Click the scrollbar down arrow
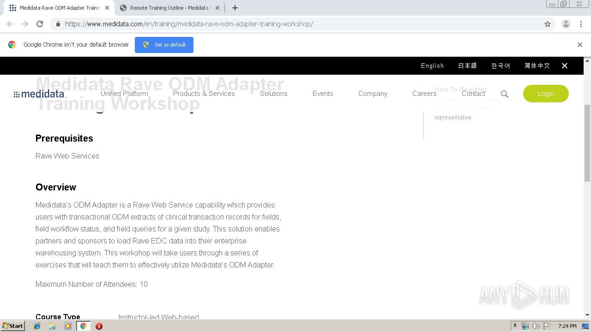 [587, 315]
